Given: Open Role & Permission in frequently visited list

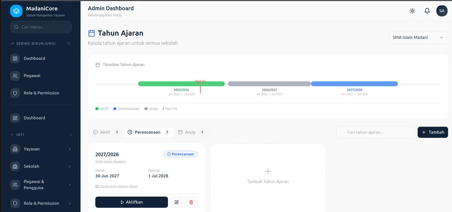Looking at the screenshot, I should tap(41, 93).
